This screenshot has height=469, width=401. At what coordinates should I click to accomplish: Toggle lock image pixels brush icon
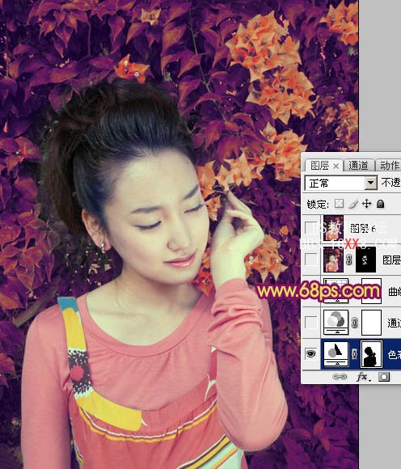pyautogui.click(x=352, y=204)
